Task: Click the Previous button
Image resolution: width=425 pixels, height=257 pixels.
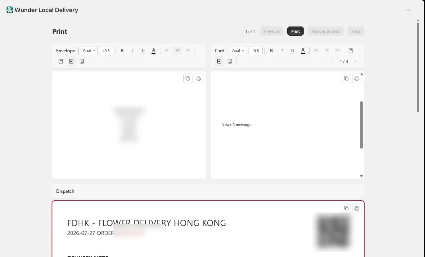Action: click(272, 31)
